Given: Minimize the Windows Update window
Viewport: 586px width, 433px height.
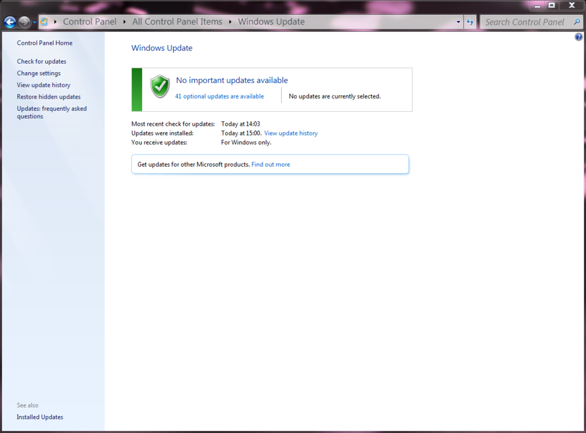Looking at the screenshot, I should 537,5.
